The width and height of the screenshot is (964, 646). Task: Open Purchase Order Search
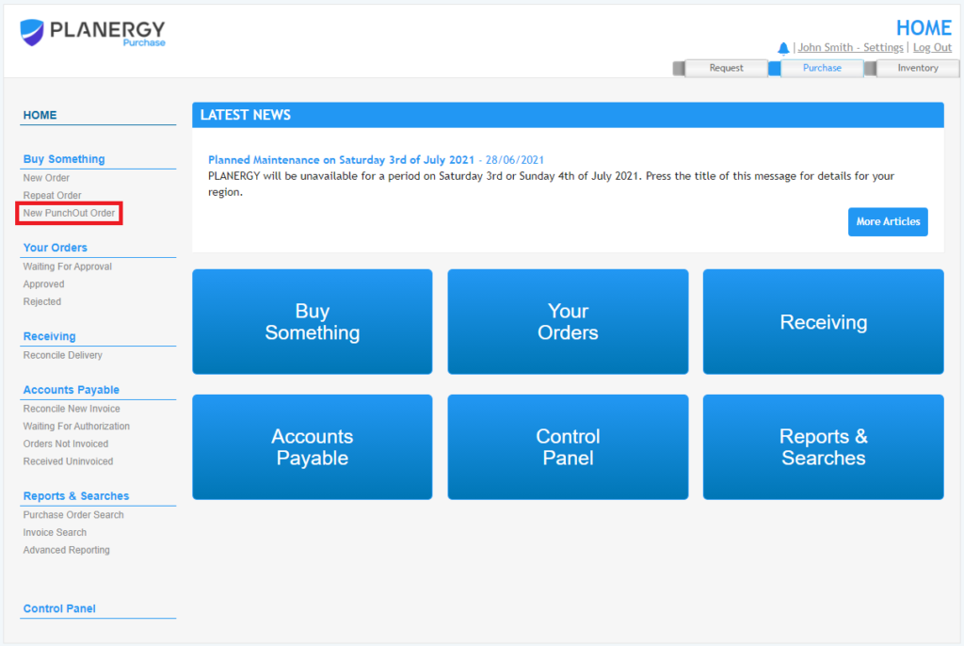tap(72, 514)
